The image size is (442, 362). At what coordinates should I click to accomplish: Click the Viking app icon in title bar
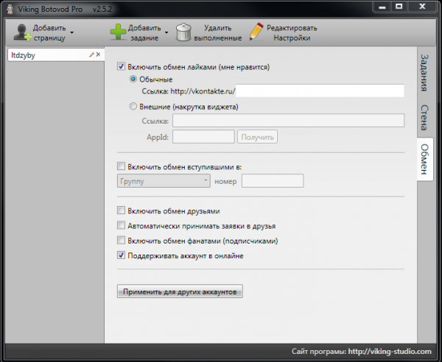(10, 10)
